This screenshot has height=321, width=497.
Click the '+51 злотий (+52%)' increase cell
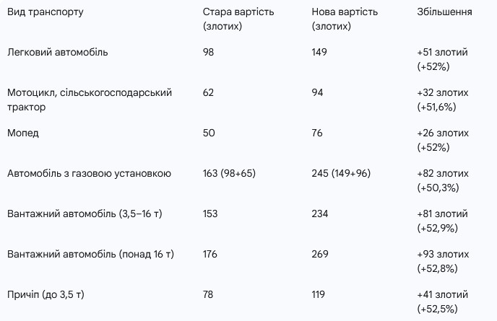point(443,59)
